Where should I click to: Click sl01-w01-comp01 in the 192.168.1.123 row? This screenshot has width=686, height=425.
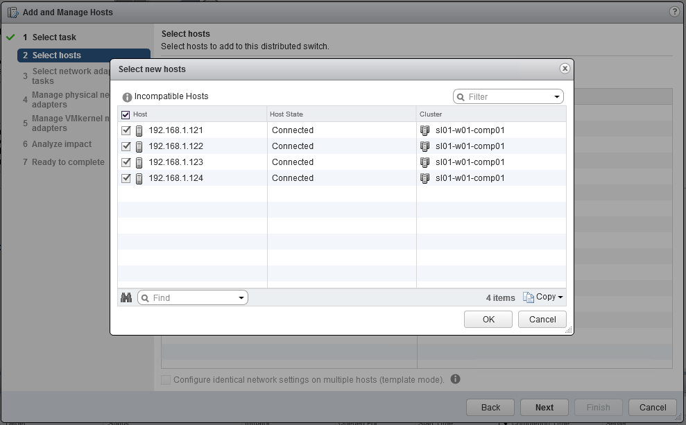(470, 162)
